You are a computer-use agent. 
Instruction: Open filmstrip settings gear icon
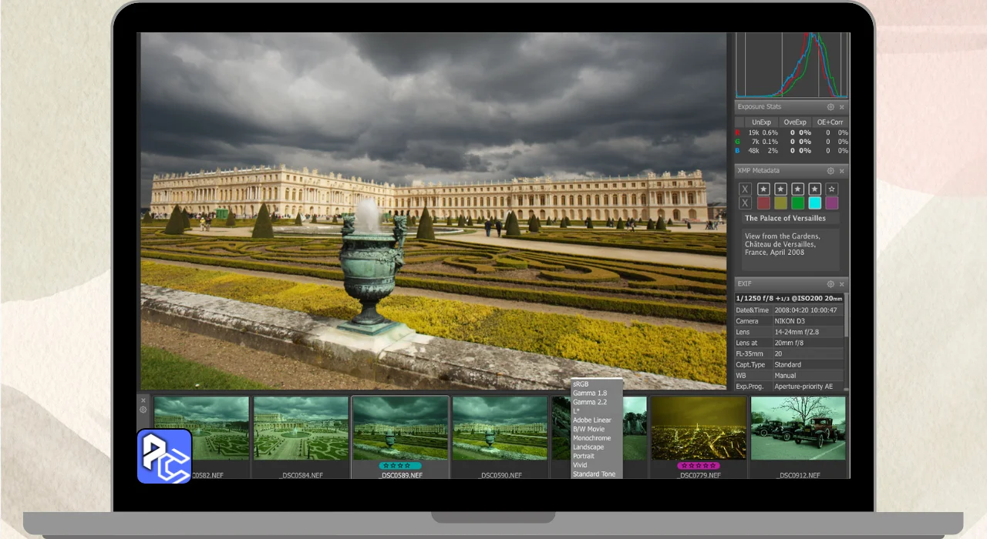pyautogui.click(x=143, y=410)
